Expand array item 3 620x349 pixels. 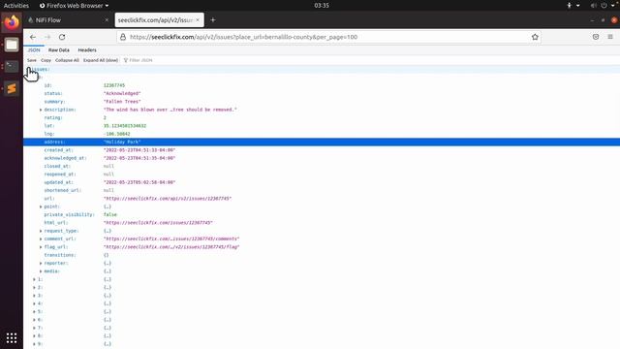pos(35,296)
